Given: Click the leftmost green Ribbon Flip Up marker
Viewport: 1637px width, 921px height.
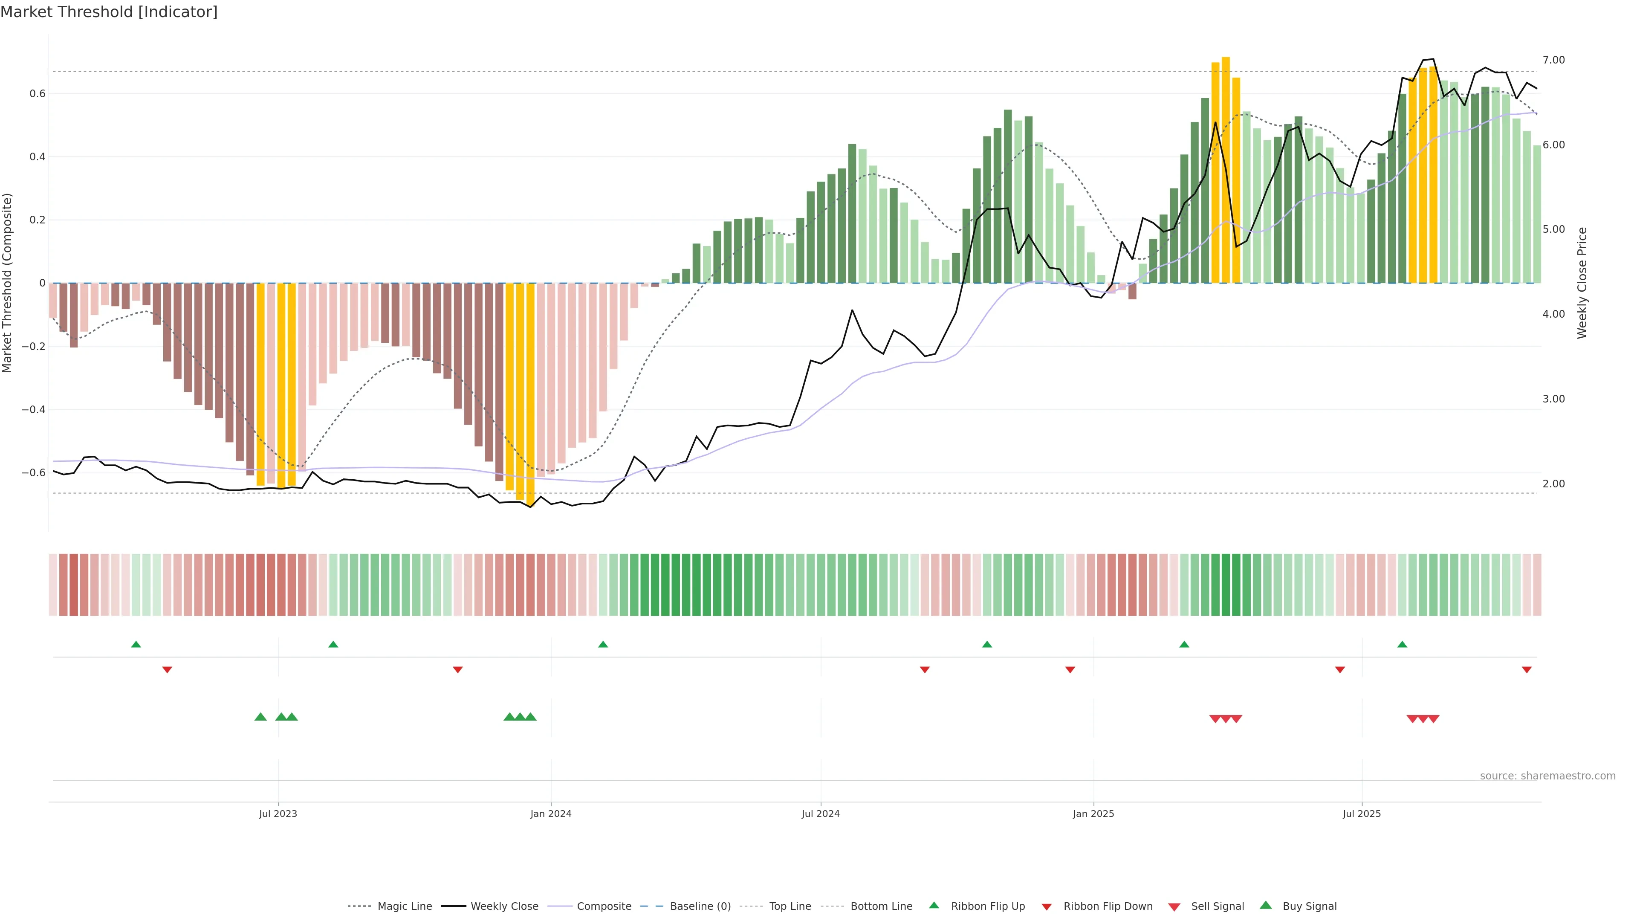Looking at the screenshot, I should click(136, 645).
